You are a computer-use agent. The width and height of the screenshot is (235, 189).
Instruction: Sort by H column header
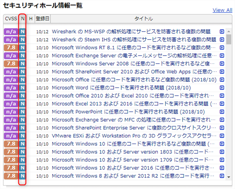coord(31,19)
